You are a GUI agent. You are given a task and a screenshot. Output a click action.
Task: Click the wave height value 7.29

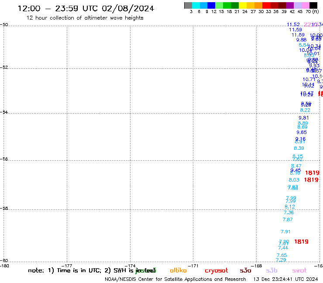click(x=281, y=260)
